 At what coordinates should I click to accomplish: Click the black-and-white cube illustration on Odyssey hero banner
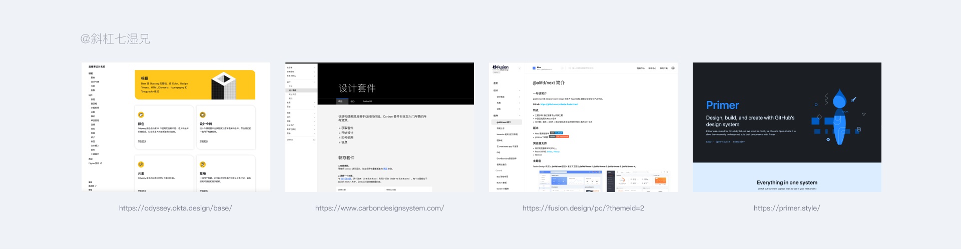(x=224, y=85)
